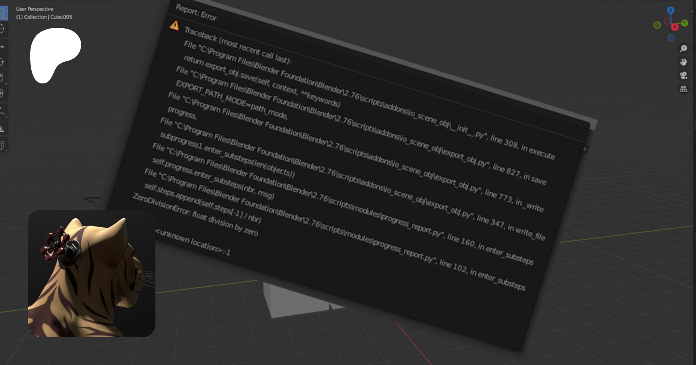
Task: Click the green Y axis gizmo ball
Action: pos(685,23)
